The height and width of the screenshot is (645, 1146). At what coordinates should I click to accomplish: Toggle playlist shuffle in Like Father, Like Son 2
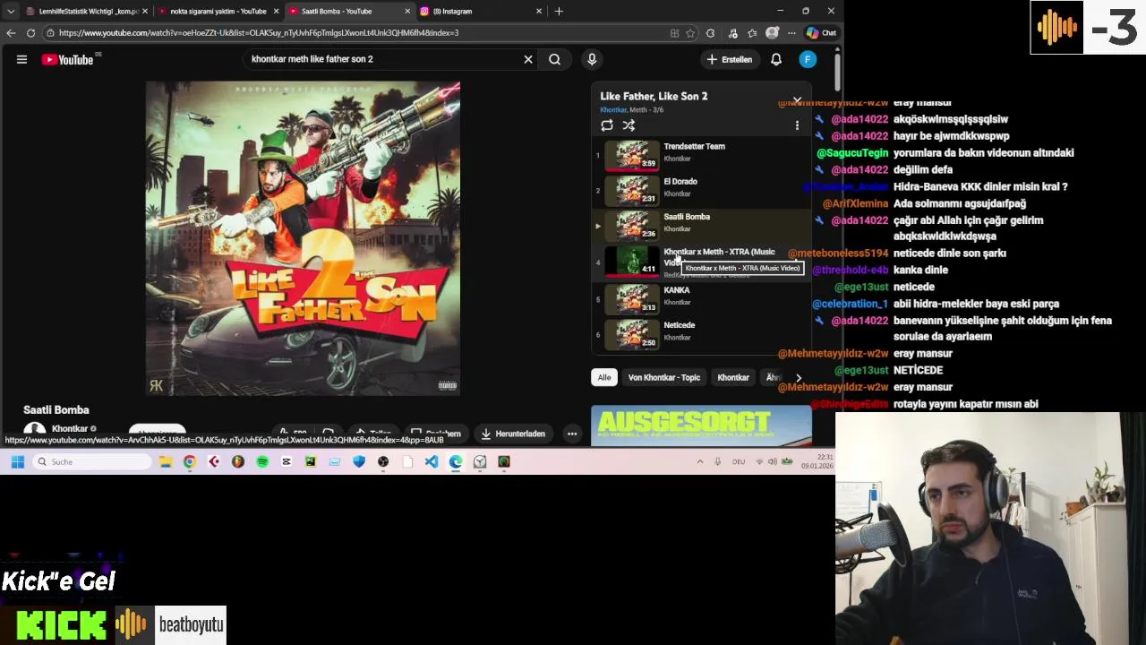coord(629,125)
